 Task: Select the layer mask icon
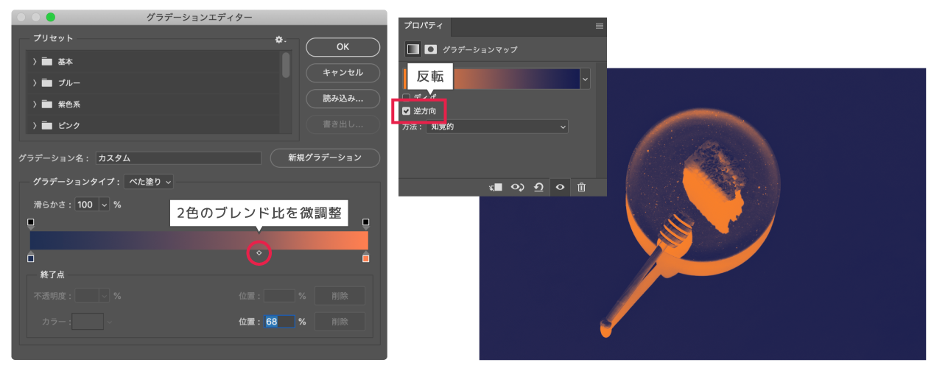pos(431,49)
